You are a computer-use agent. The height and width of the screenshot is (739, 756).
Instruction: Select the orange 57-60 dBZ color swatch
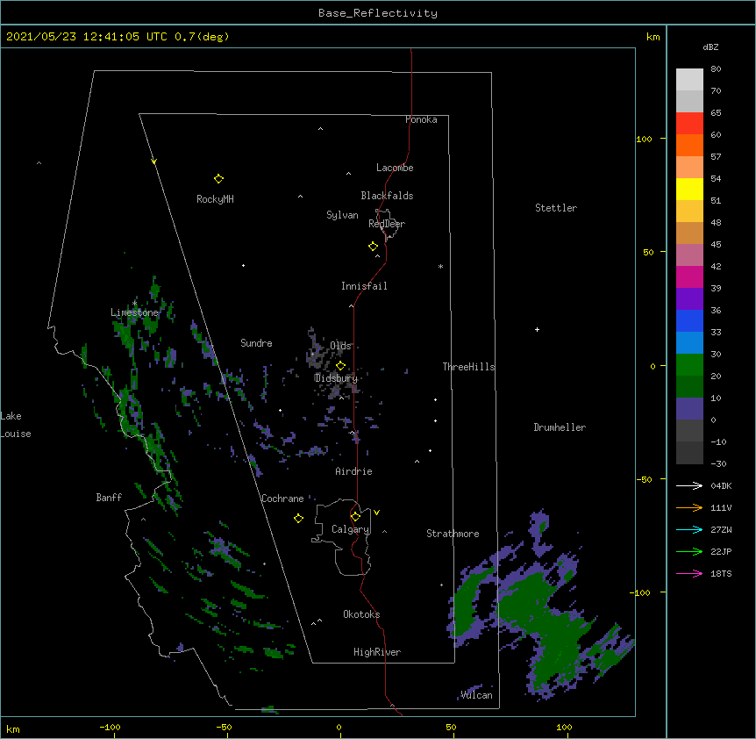point(689,145)
